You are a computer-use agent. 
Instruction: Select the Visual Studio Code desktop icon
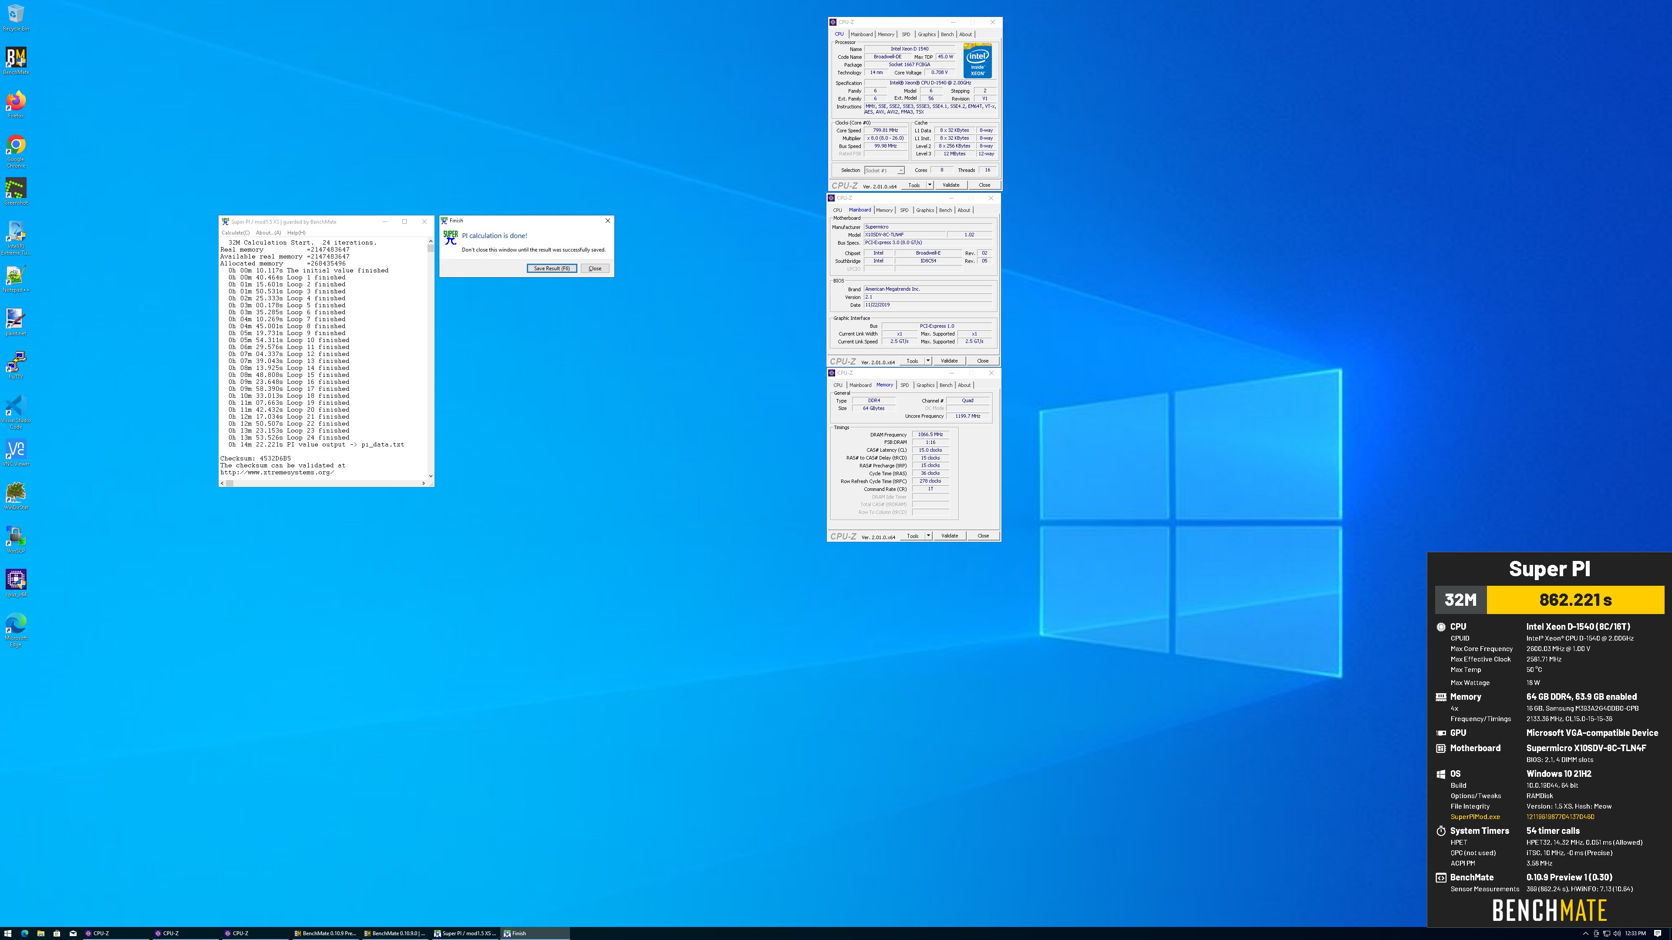coord(16,412)
